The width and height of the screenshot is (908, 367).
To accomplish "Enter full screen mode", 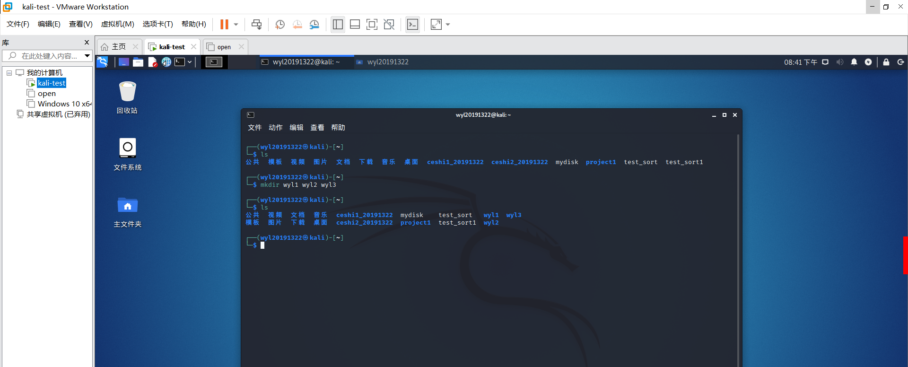I will (372, 24).
